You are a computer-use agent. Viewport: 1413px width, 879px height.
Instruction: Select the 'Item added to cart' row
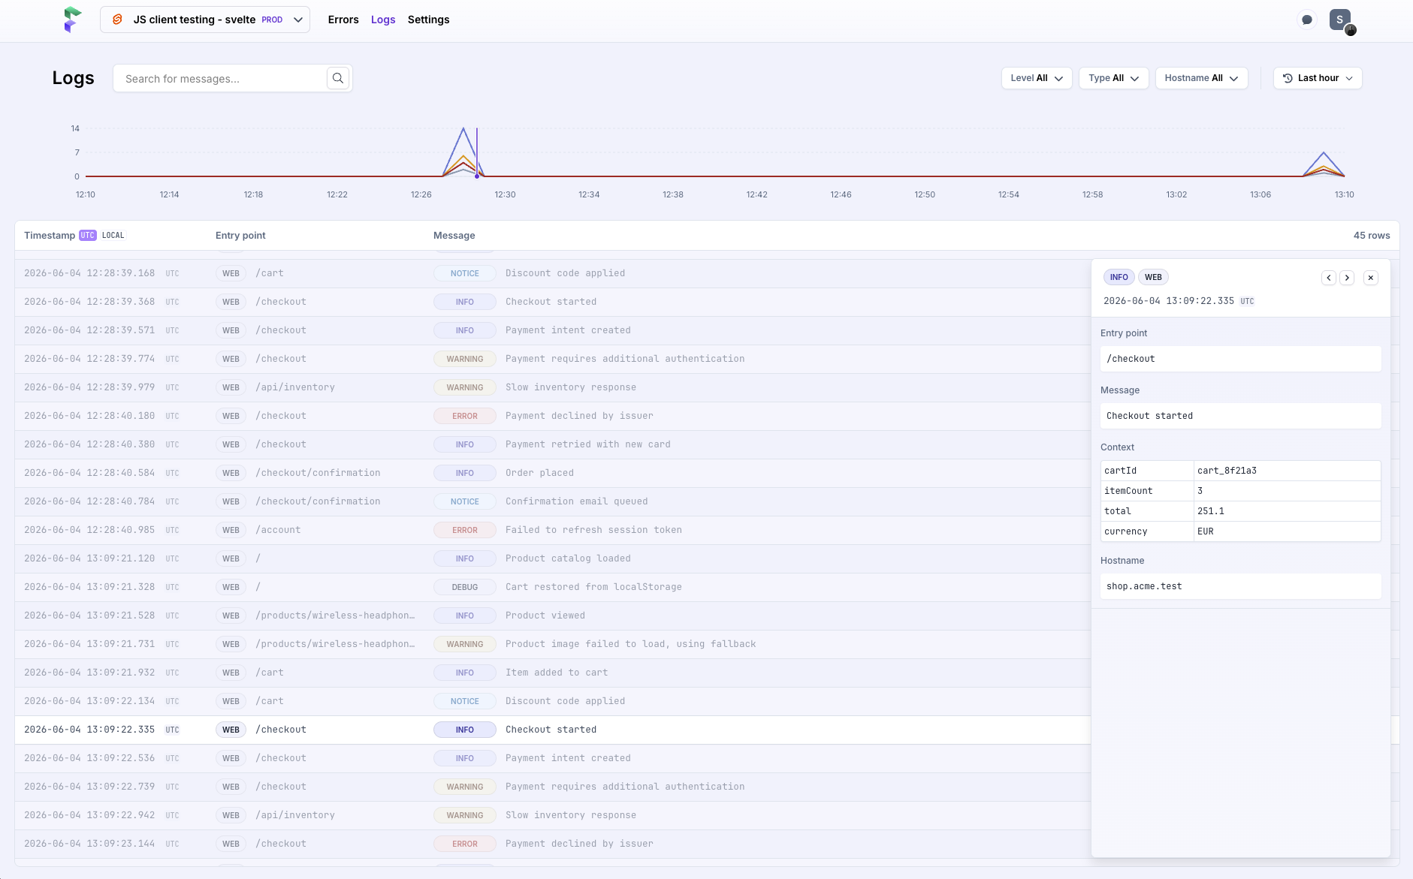pos(552,673)
